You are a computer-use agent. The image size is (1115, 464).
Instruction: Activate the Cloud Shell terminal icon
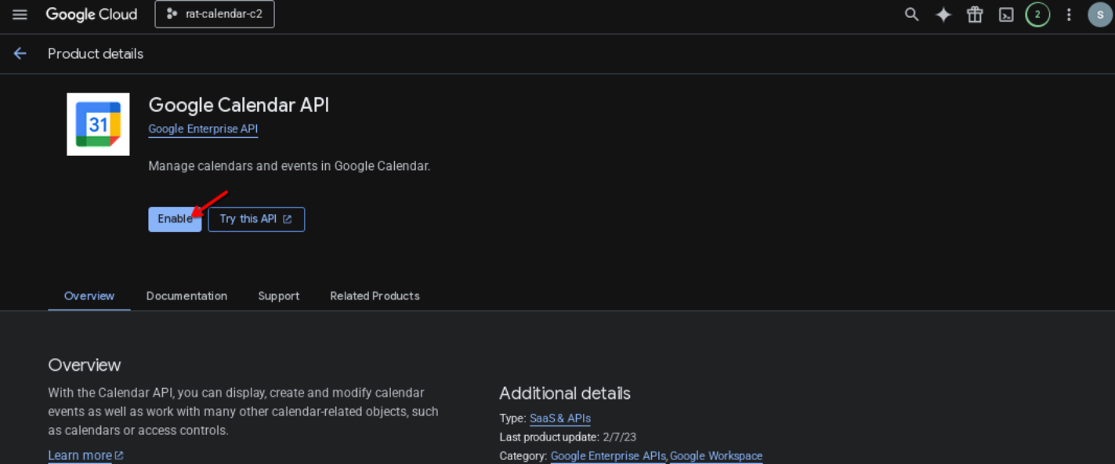[1006, 15]
